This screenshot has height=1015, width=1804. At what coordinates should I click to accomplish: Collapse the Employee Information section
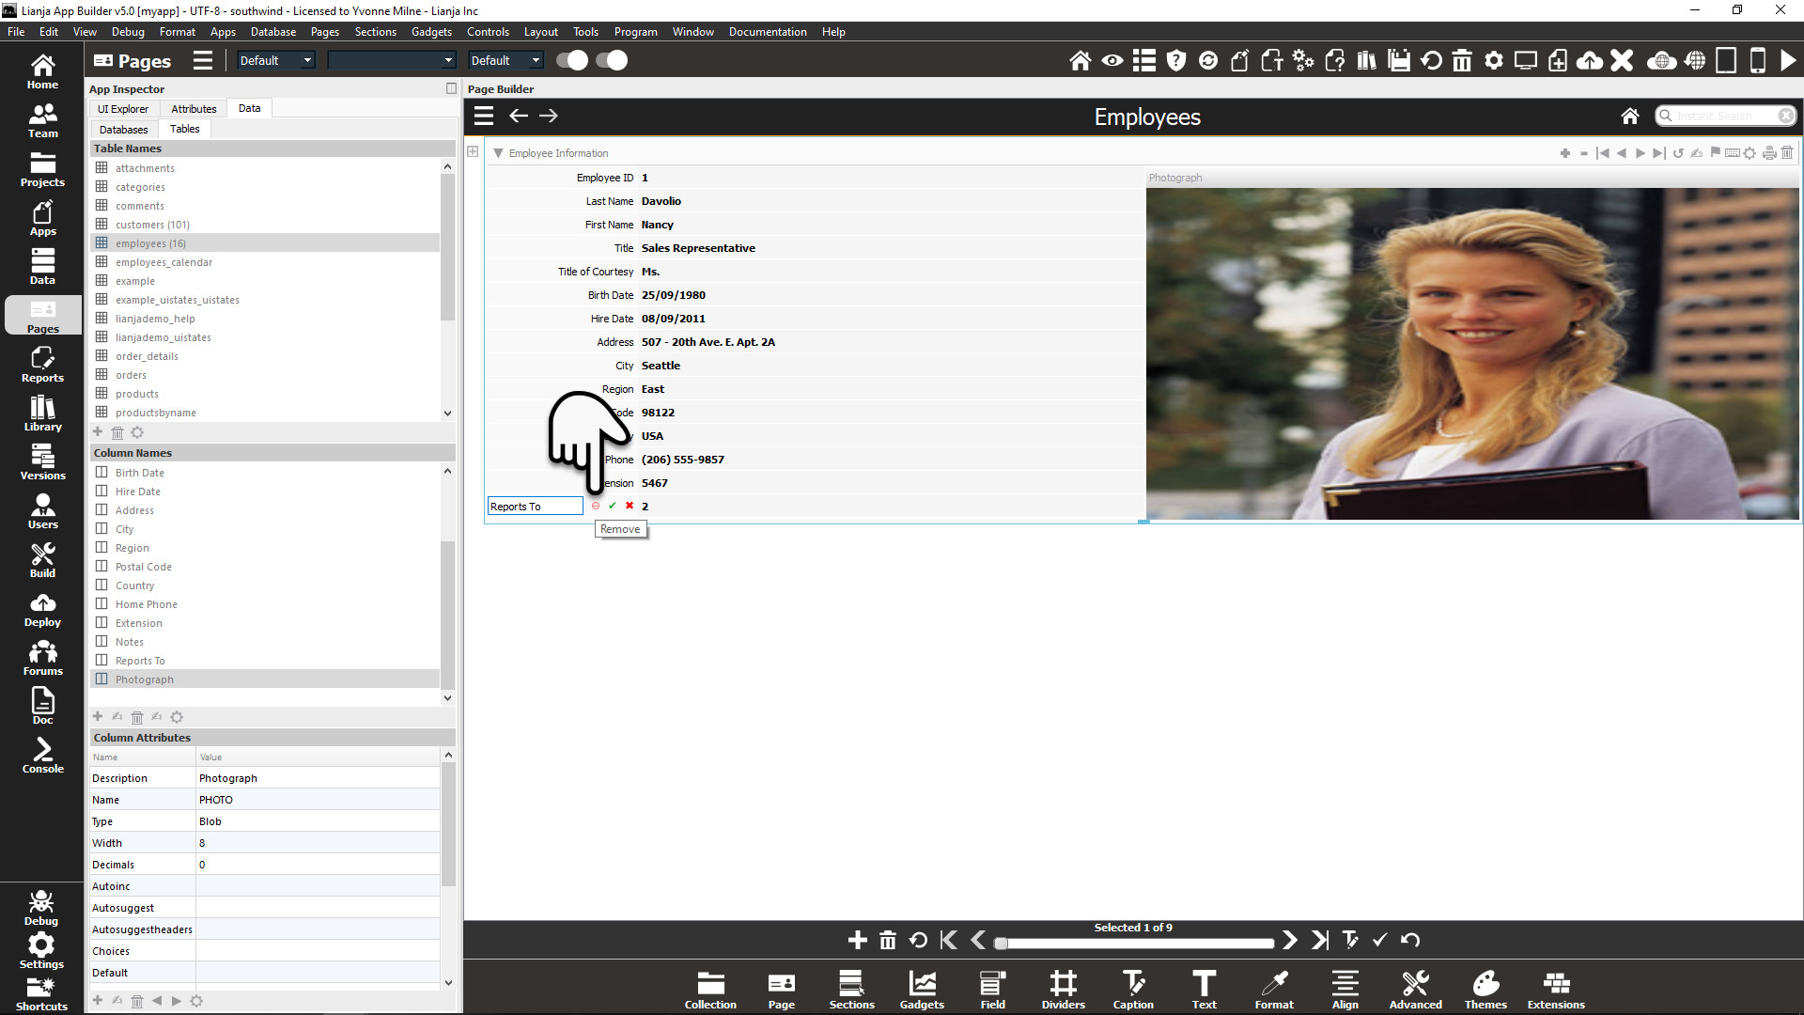pos(498,153)
